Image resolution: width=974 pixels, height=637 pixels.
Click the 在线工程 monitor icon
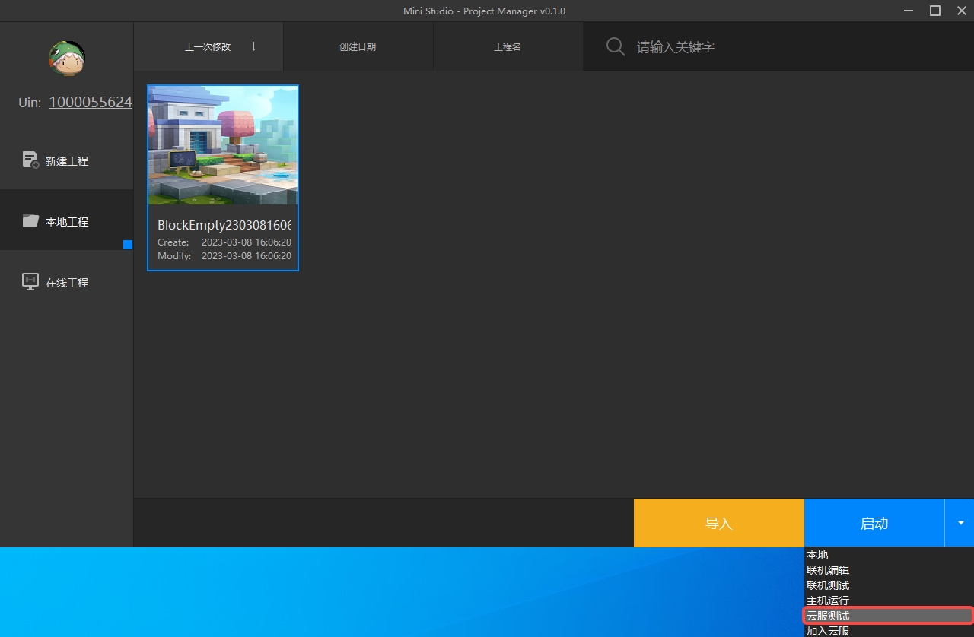coord(30,281)
